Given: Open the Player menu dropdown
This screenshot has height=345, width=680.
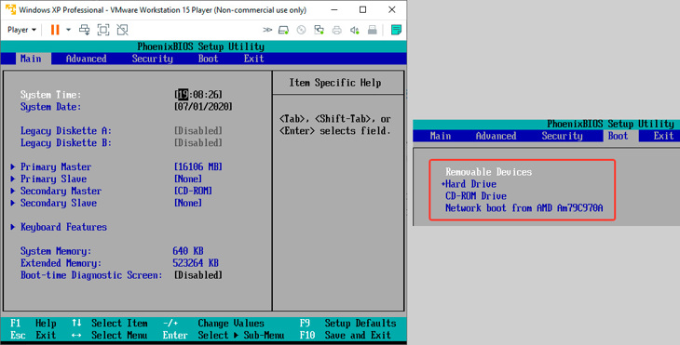Looking at the screenshot, I should click(21, 30).
